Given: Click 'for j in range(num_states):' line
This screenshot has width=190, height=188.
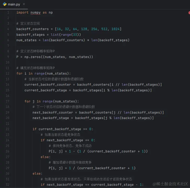Looking at the screenshot, I should click(52, 101).
